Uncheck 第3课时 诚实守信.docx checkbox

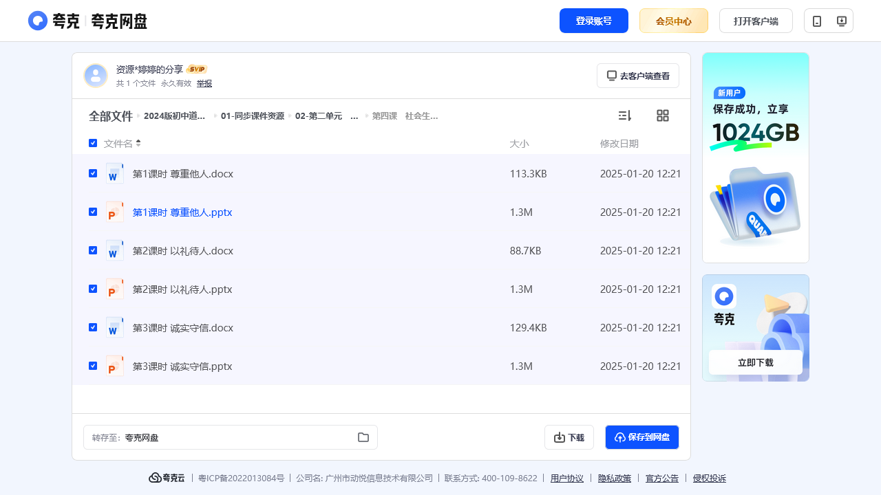(93, 327)
